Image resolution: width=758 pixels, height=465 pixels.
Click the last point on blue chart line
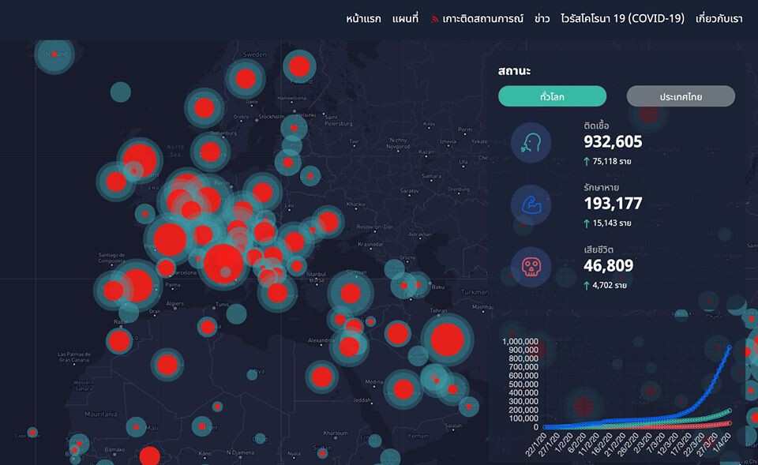tap(729, 347)
